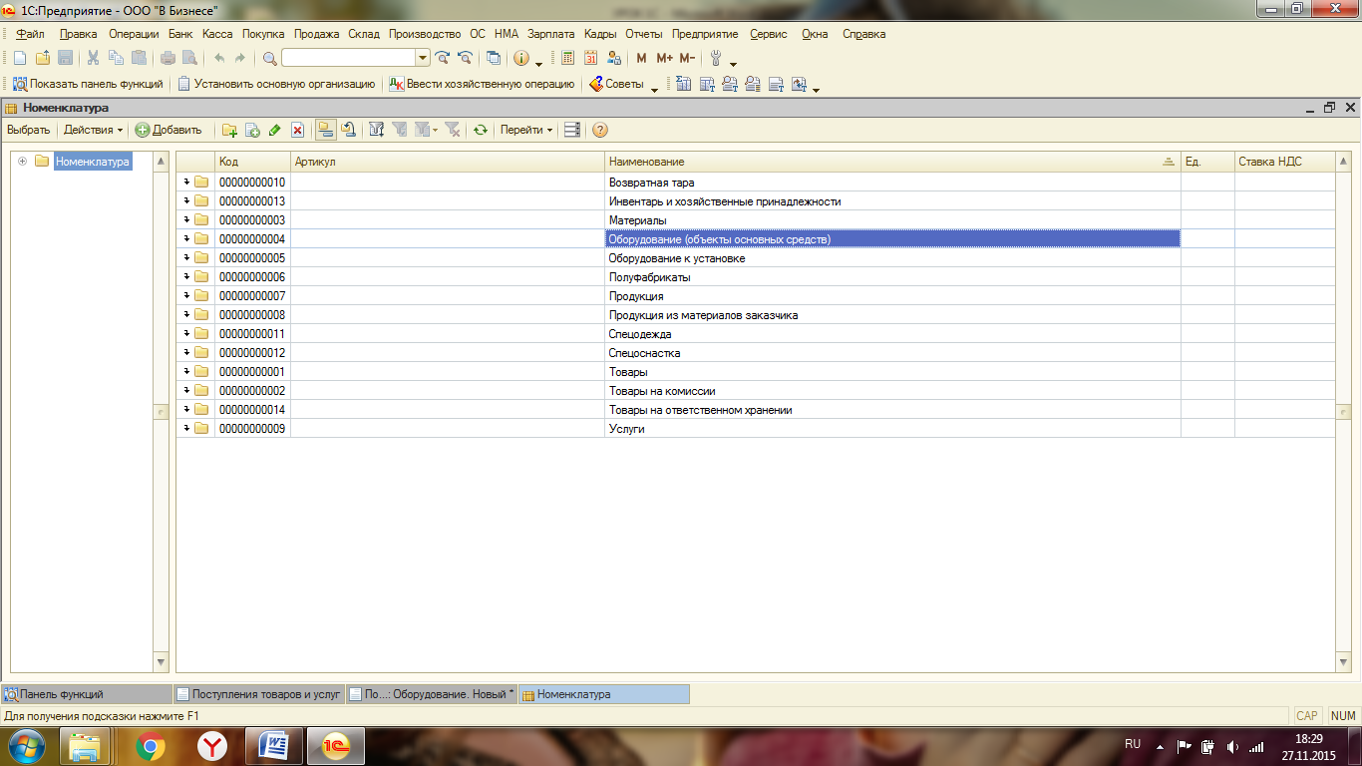Open the Склад menu
The height and width of the screenshot is (766, 1362).
[x=364, y=34]
